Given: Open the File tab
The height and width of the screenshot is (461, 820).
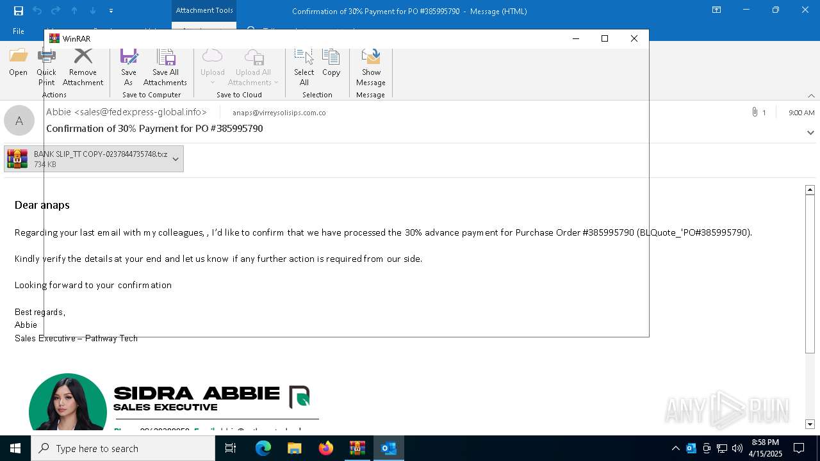Looking at the screenshot, I should pos(19,31).
